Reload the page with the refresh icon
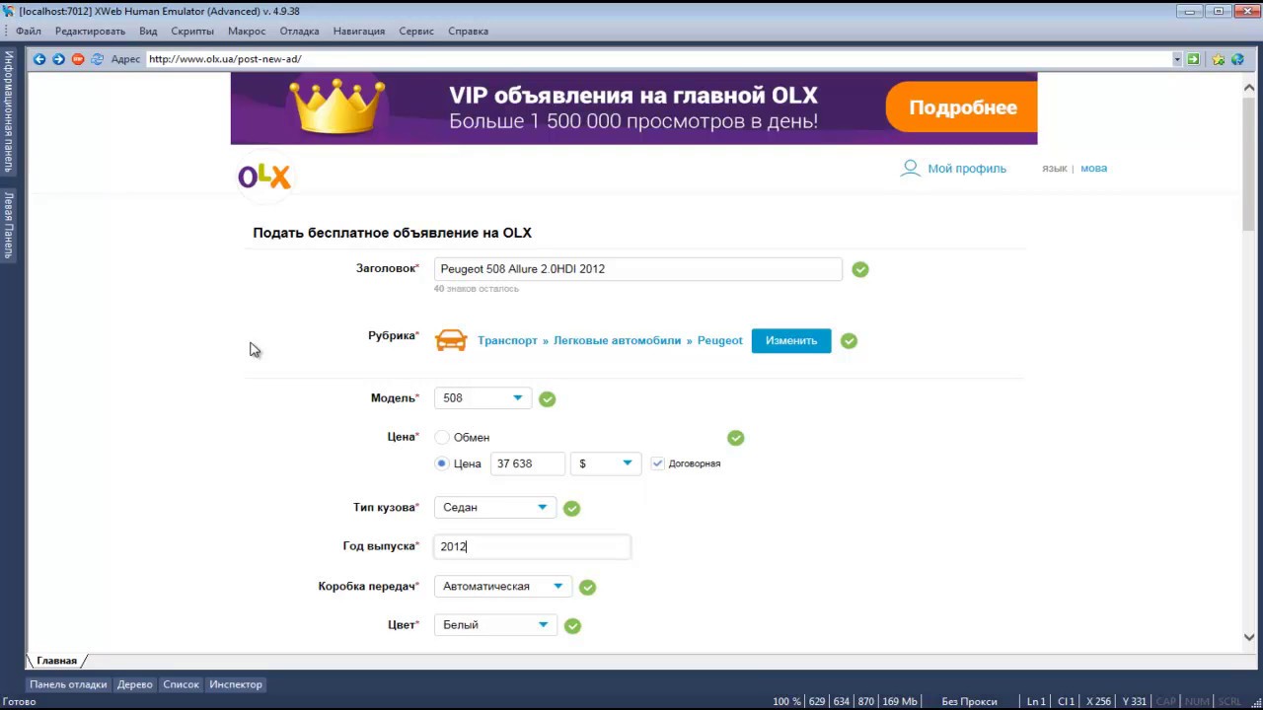This screenshot has width=1263, height=710. tap(97, 59)
